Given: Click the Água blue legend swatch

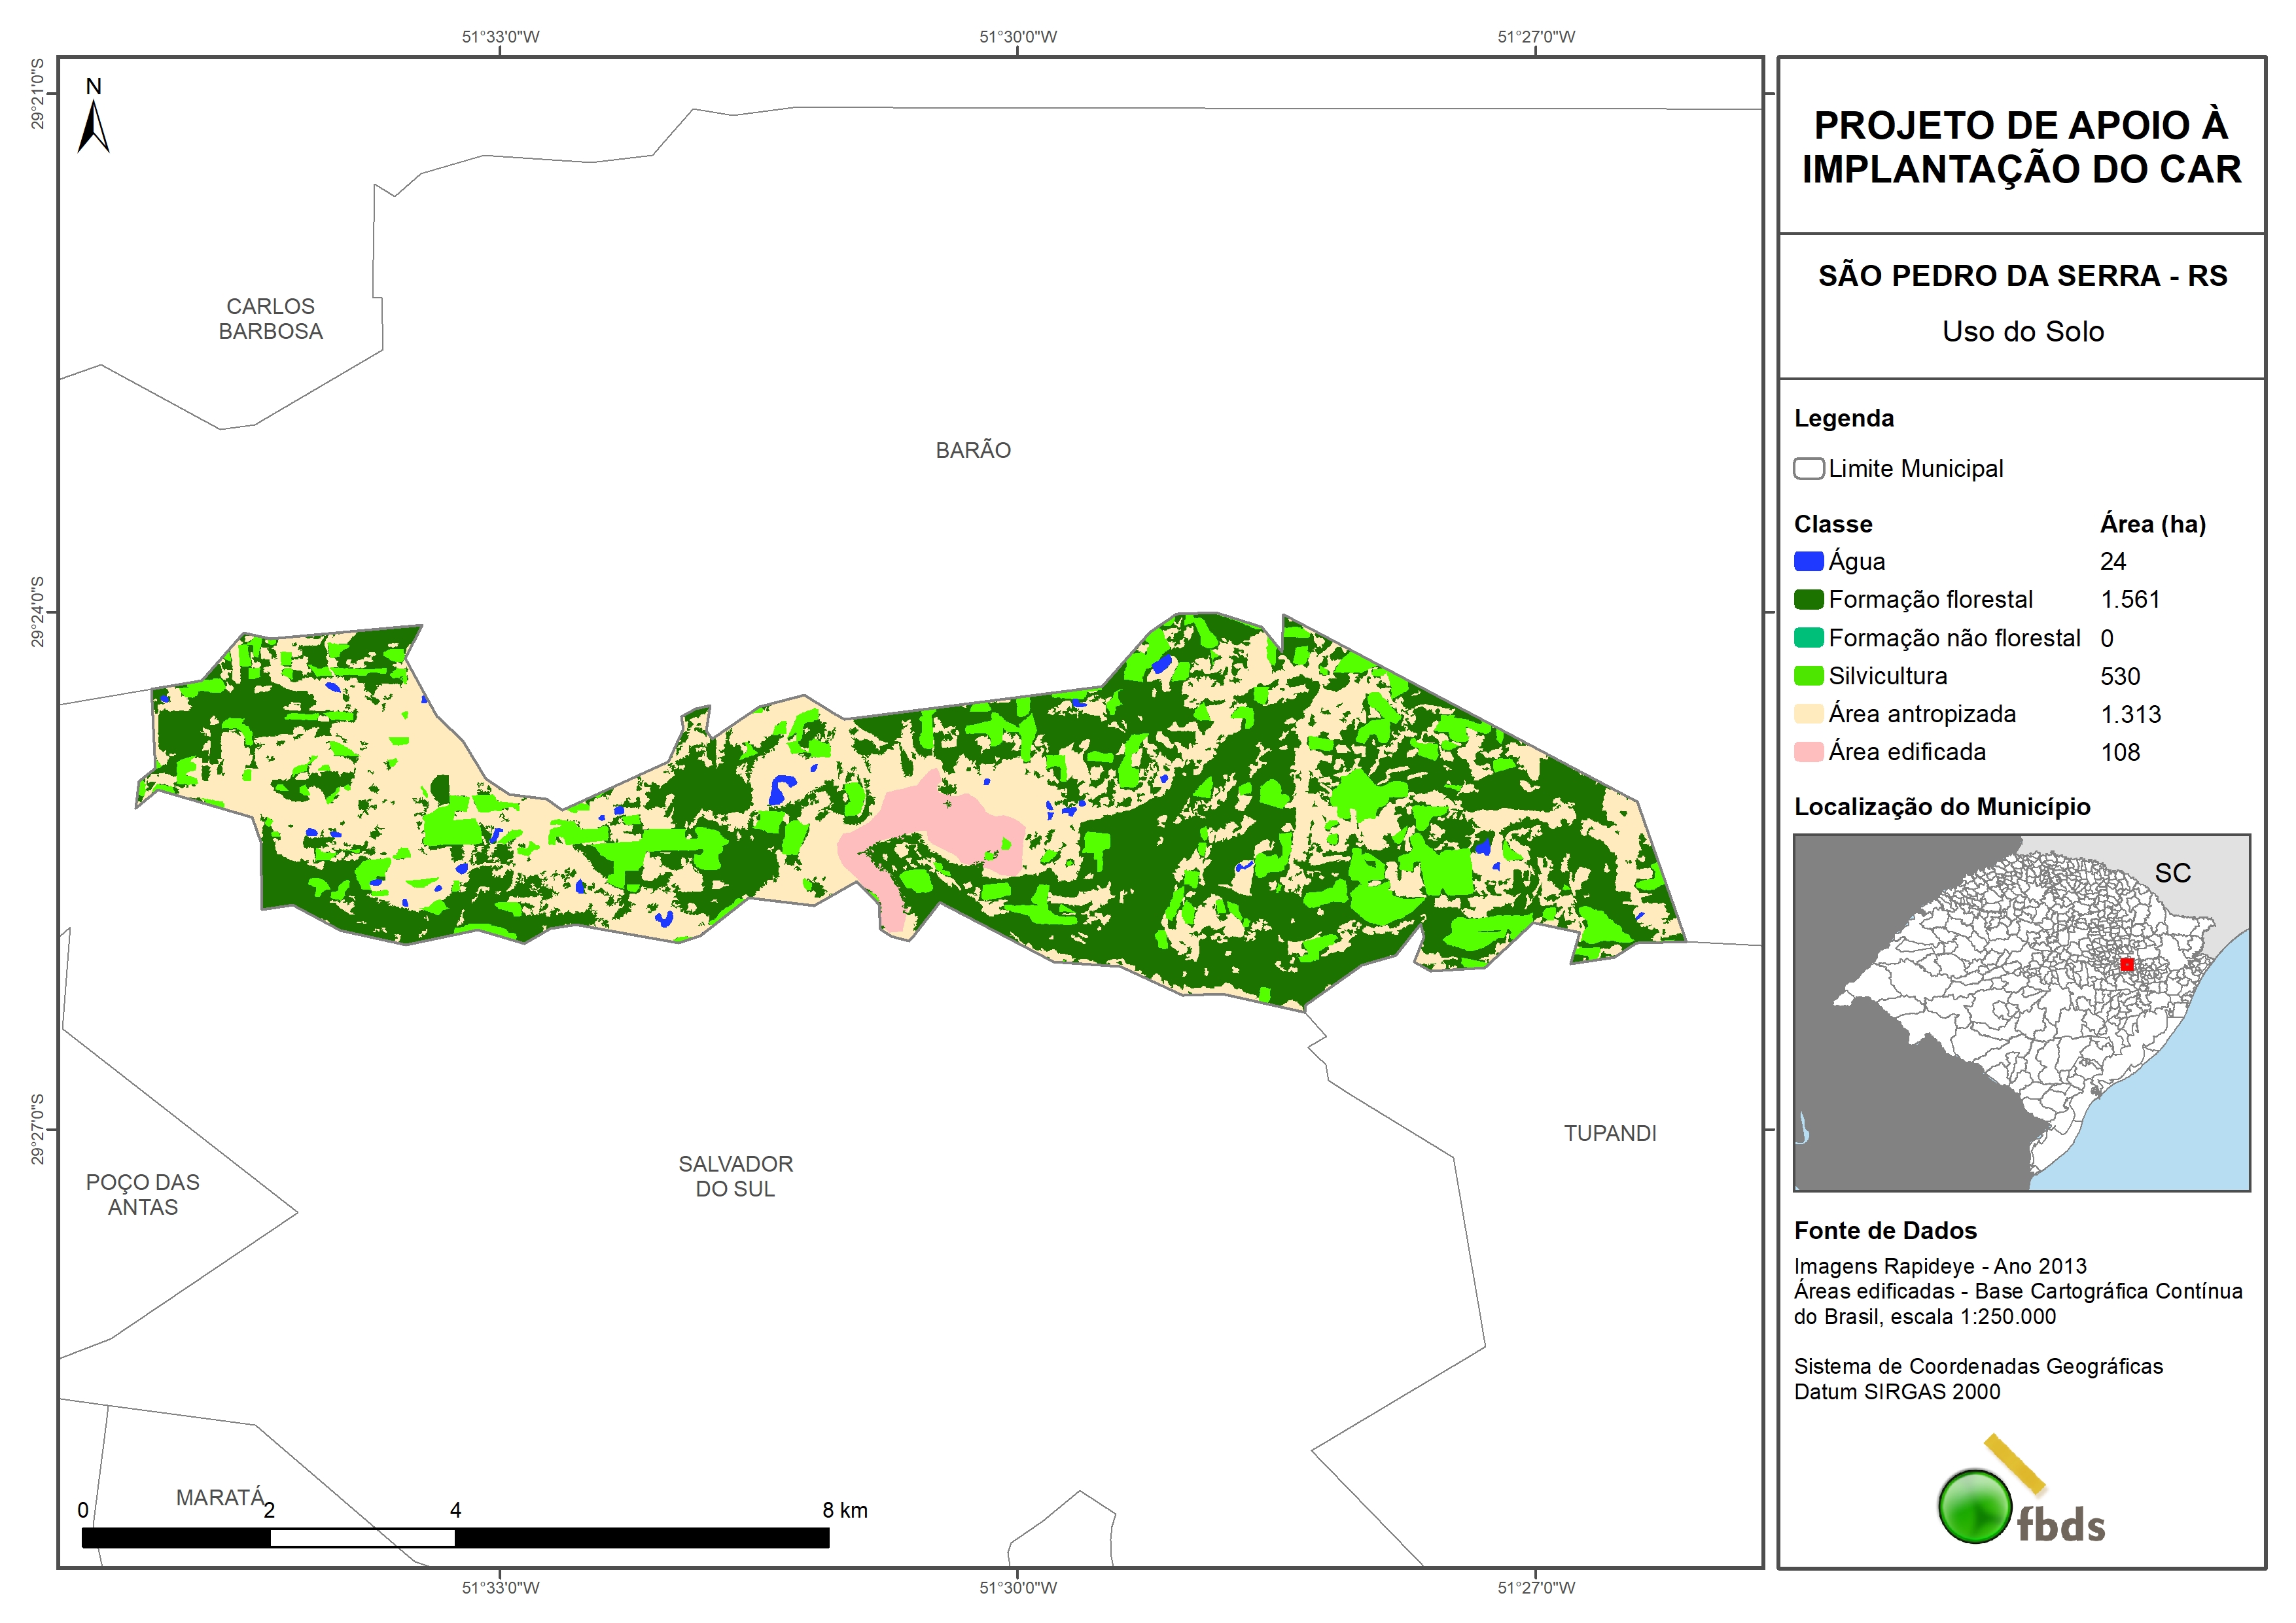Looking at the screenshot, I should pyautogui.click(x=1808, y=562).
